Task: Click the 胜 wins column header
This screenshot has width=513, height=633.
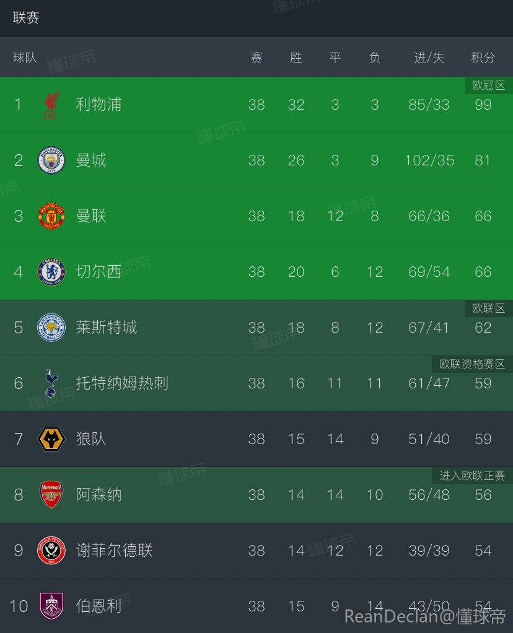Action: (x=296, y=58)
